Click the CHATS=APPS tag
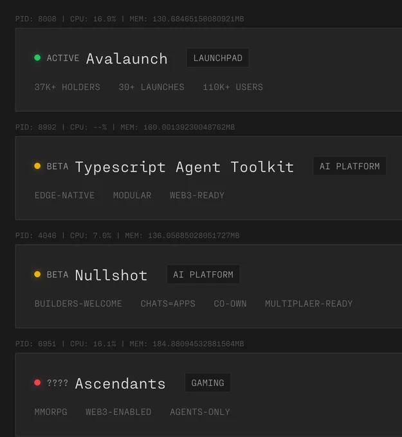This screenshot has width=402, height=437. [x=168, y=304]
